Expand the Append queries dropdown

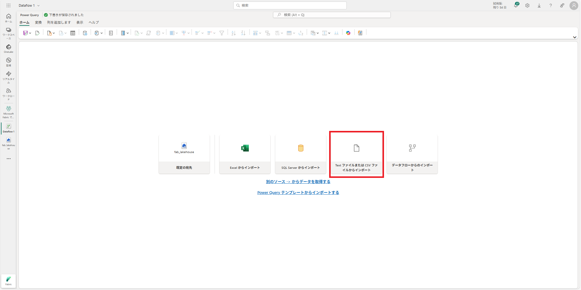point(329,33)
